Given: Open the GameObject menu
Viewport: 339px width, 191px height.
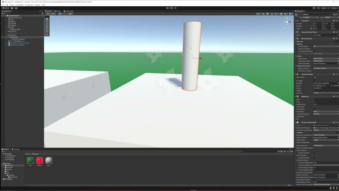Looking at the screenshot, I should 19,5.
